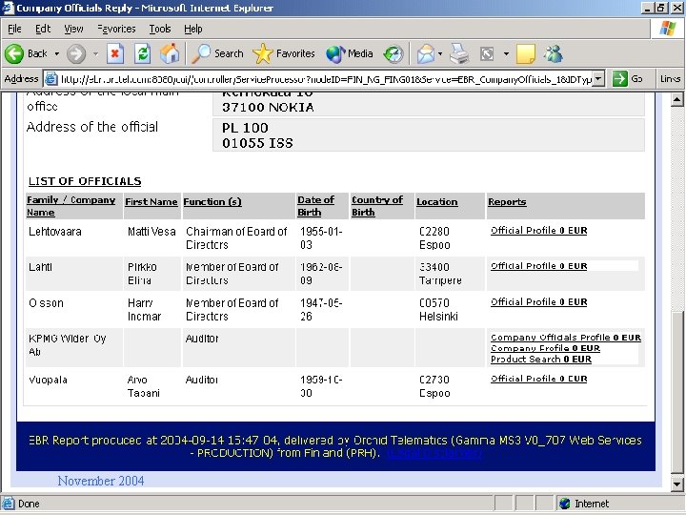Click the Edit toolbar icon after Print
Screen dimensions: 686x515
pos(487,53)
